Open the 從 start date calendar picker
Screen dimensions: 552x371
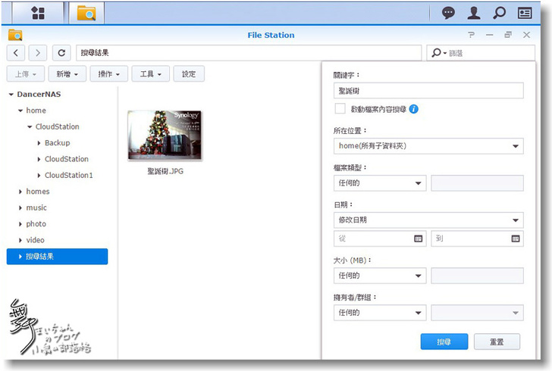point(418,238)
